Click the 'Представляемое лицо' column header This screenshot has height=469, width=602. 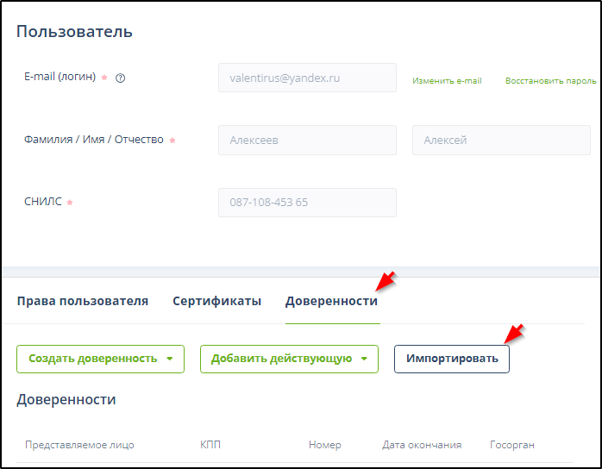(x=79, y=445)
